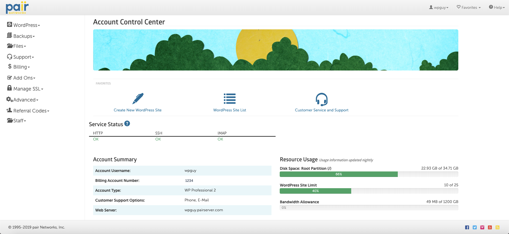This screenshot has width=509, height=234.
Task: Click the Instagram icon in the footer
Action: click(x=482, y=227)
